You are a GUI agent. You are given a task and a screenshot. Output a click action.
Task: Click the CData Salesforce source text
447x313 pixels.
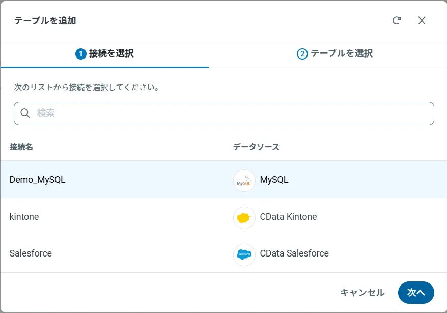(294, 253)
